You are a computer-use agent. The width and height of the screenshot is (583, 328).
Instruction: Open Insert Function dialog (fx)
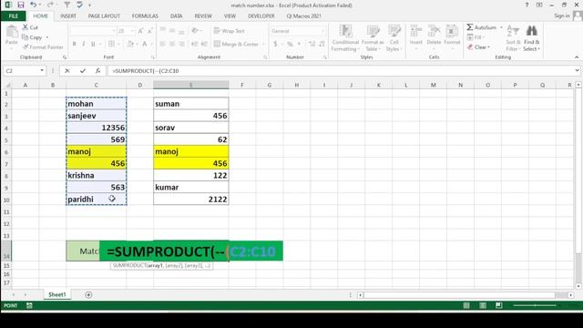(x=97, y=71)
